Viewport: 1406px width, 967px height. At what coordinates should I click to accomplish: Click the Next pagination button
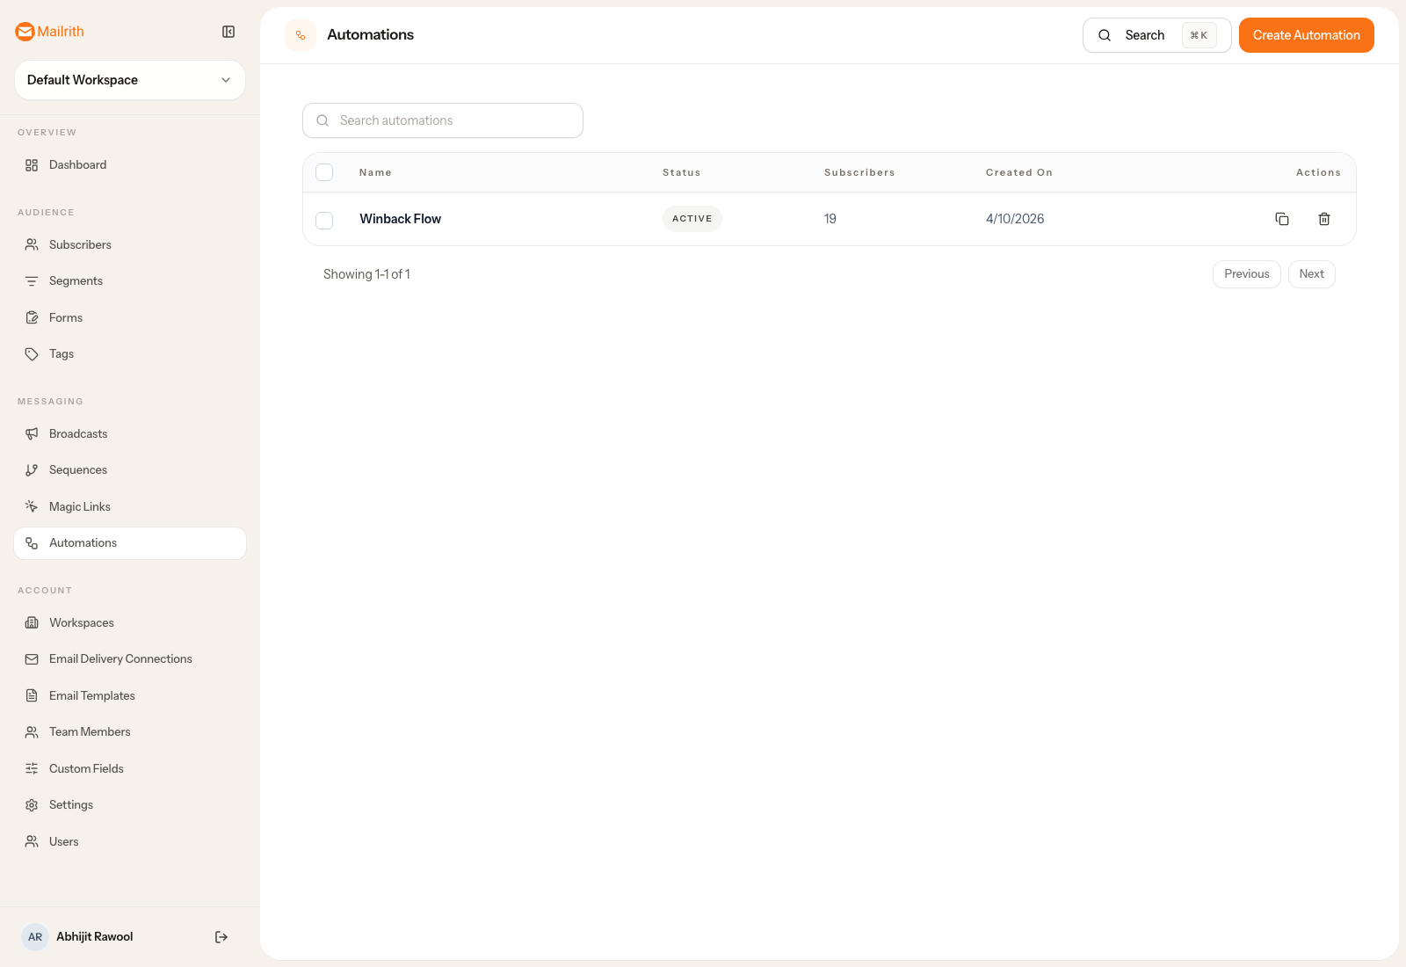(x=1311, y=273)
